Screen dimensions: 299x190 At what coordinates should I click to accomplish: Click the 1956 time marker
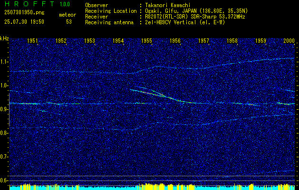click(x=175, y=41)
